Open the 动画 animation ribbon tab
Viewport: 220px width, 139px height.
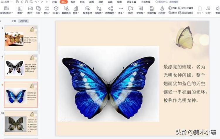tap(91, 2)
